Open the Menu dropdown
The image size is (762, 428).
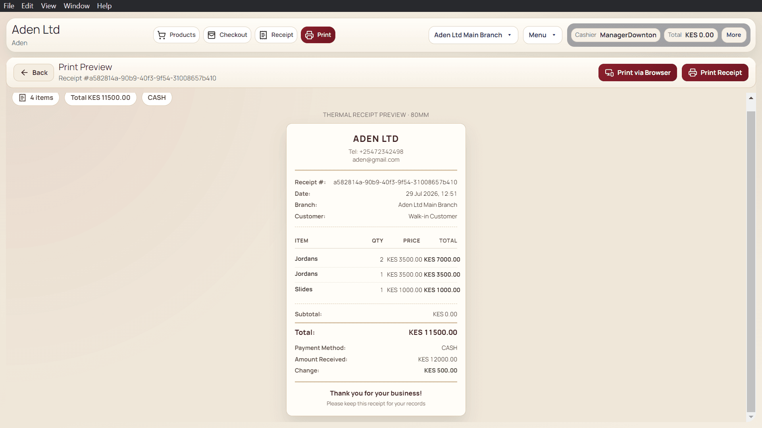click(x=542, y=35)
